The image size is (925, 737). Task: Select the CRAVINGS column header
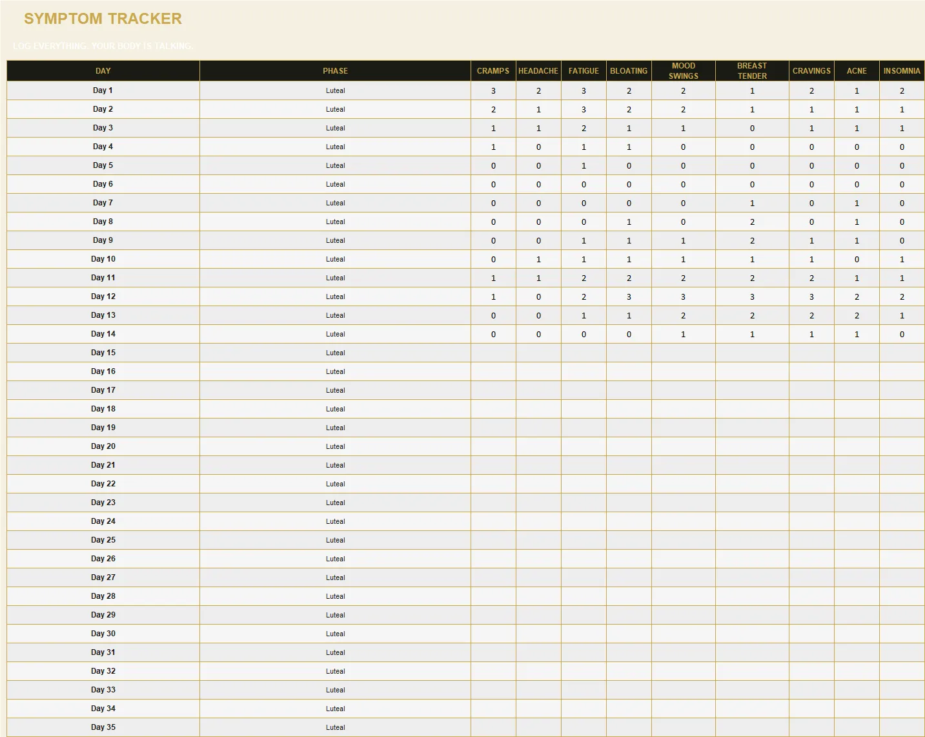811,71
